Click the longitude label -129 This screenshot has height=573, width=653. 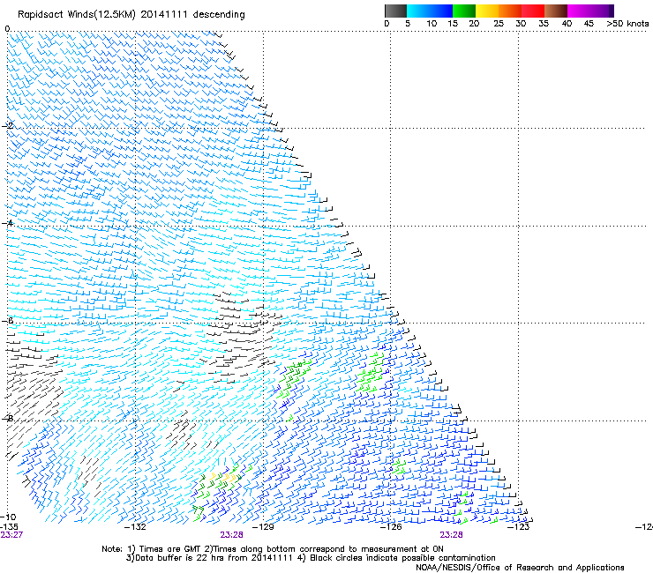coord(263,526)
